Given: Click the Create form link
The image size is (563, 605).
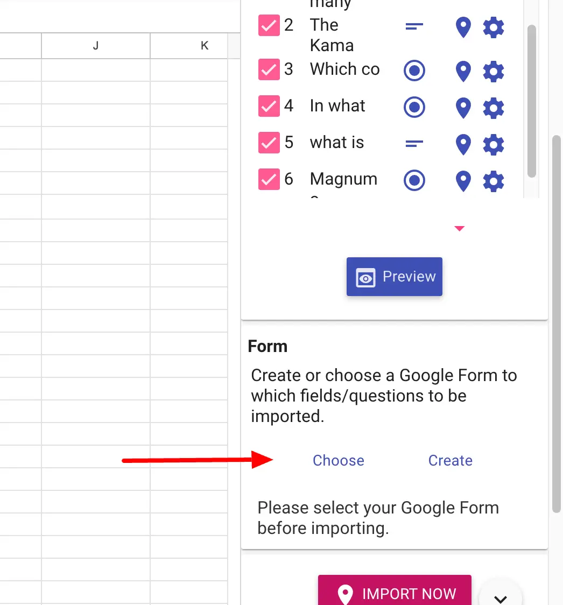Looking at the screenshot, I should [x=450, y=461].
